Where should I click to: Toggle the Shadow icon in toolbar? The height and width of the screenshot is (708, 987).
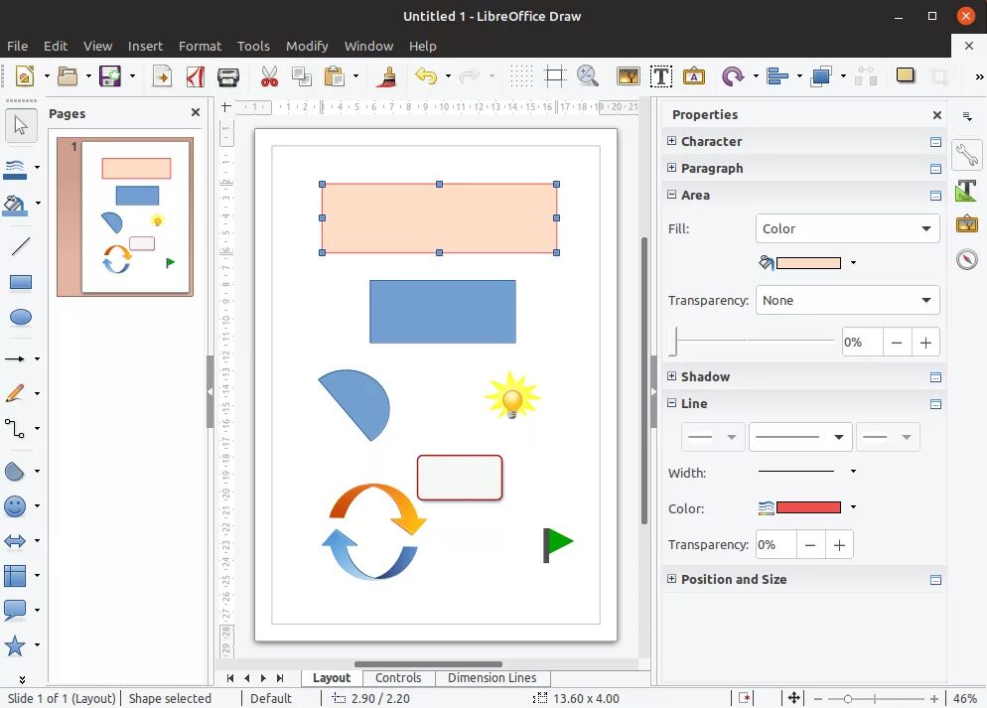tap(906, 75)
